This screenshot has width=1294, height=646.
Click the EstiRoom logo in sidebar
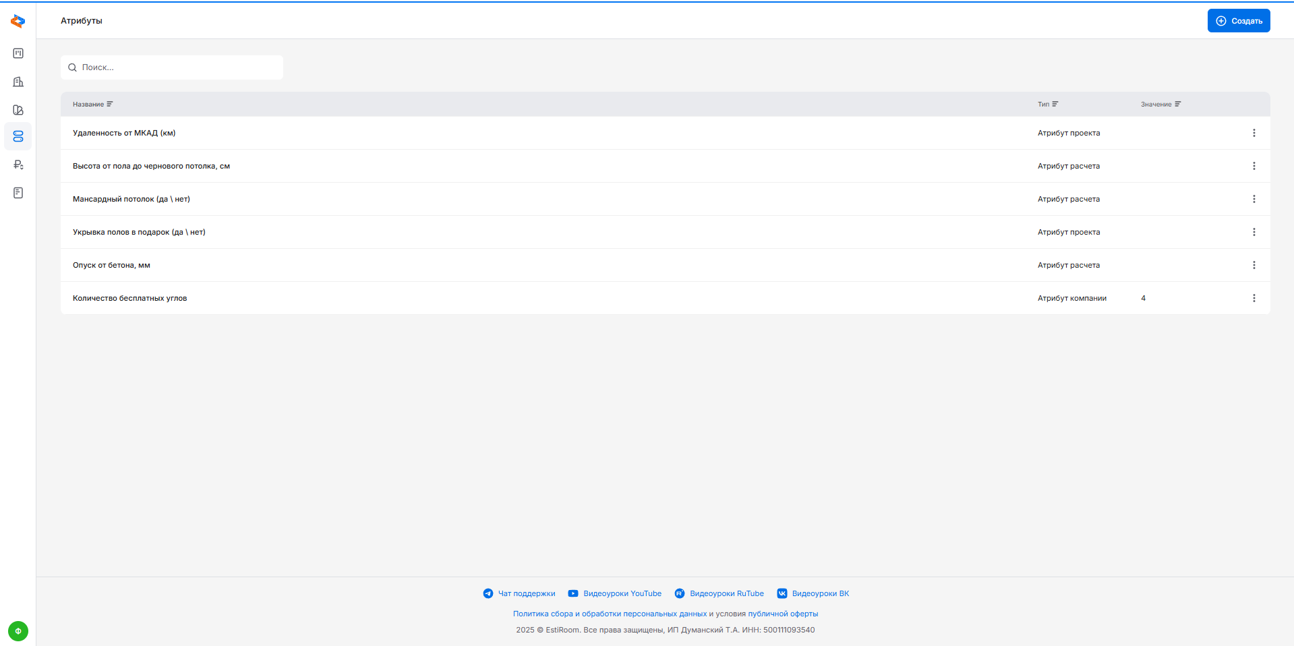18,22
